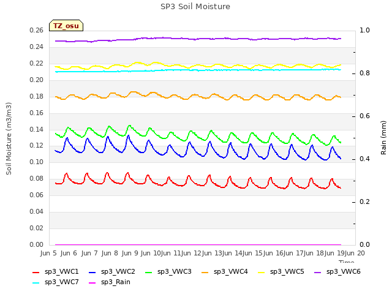The width and height of the screenshot is (392, 294).
Task: Toggle the sp3_VWC5 legend entry
Action: 281,272
